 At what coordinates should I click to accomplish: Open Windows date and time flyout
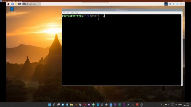(x=187, y=105)
